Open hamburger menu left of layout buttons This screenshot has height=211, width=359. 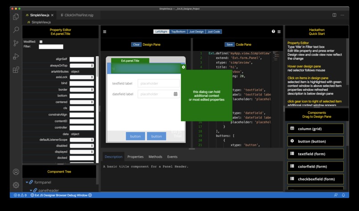105,32
